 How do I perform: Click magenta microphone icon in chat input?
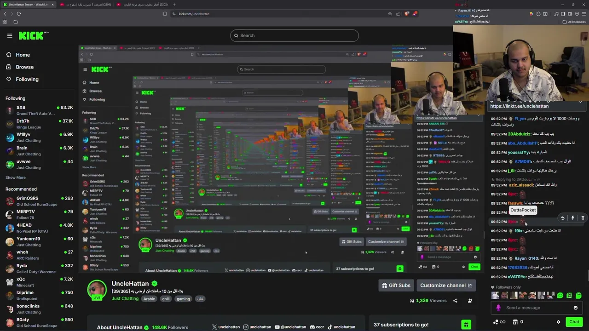498,308
